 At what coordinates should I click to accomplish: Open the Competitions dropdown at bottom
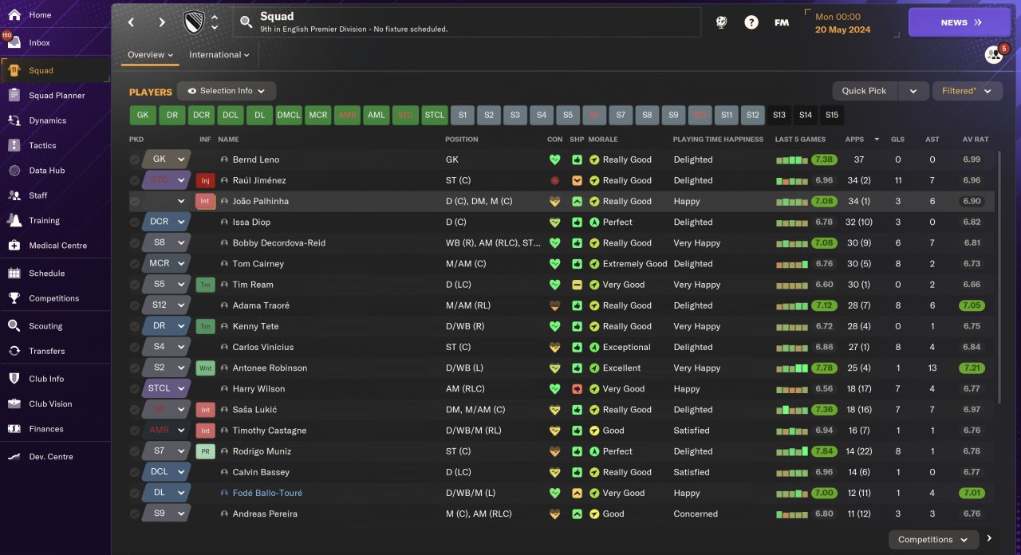coord(933,540)
